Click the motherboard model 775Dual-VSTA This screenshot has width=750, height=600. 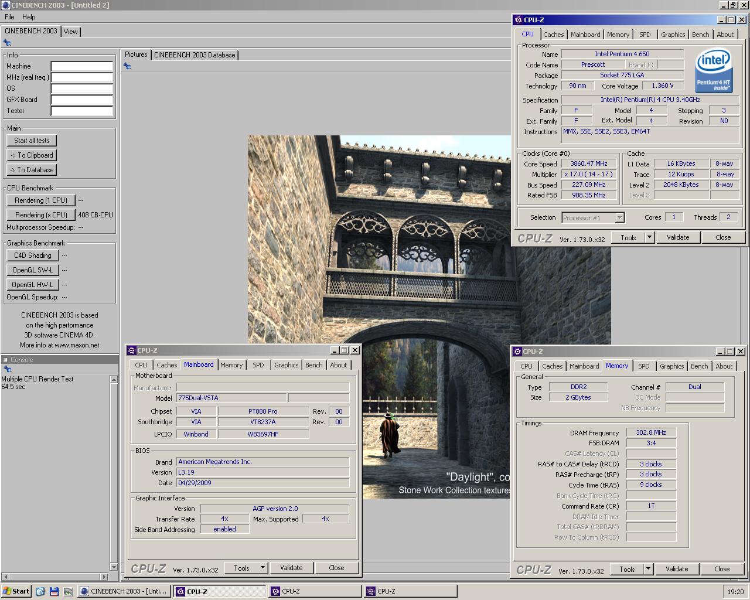pos(231,398)
